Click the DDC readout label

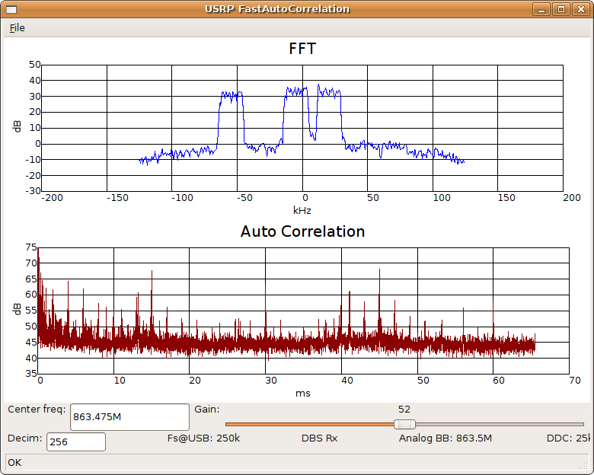pos(568,438)
